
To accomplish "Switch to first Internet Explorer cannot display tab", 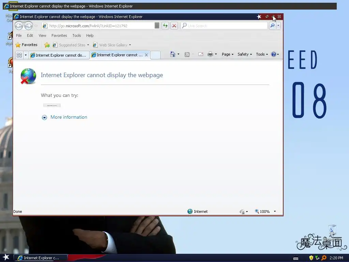I will [x=59, y=55].
